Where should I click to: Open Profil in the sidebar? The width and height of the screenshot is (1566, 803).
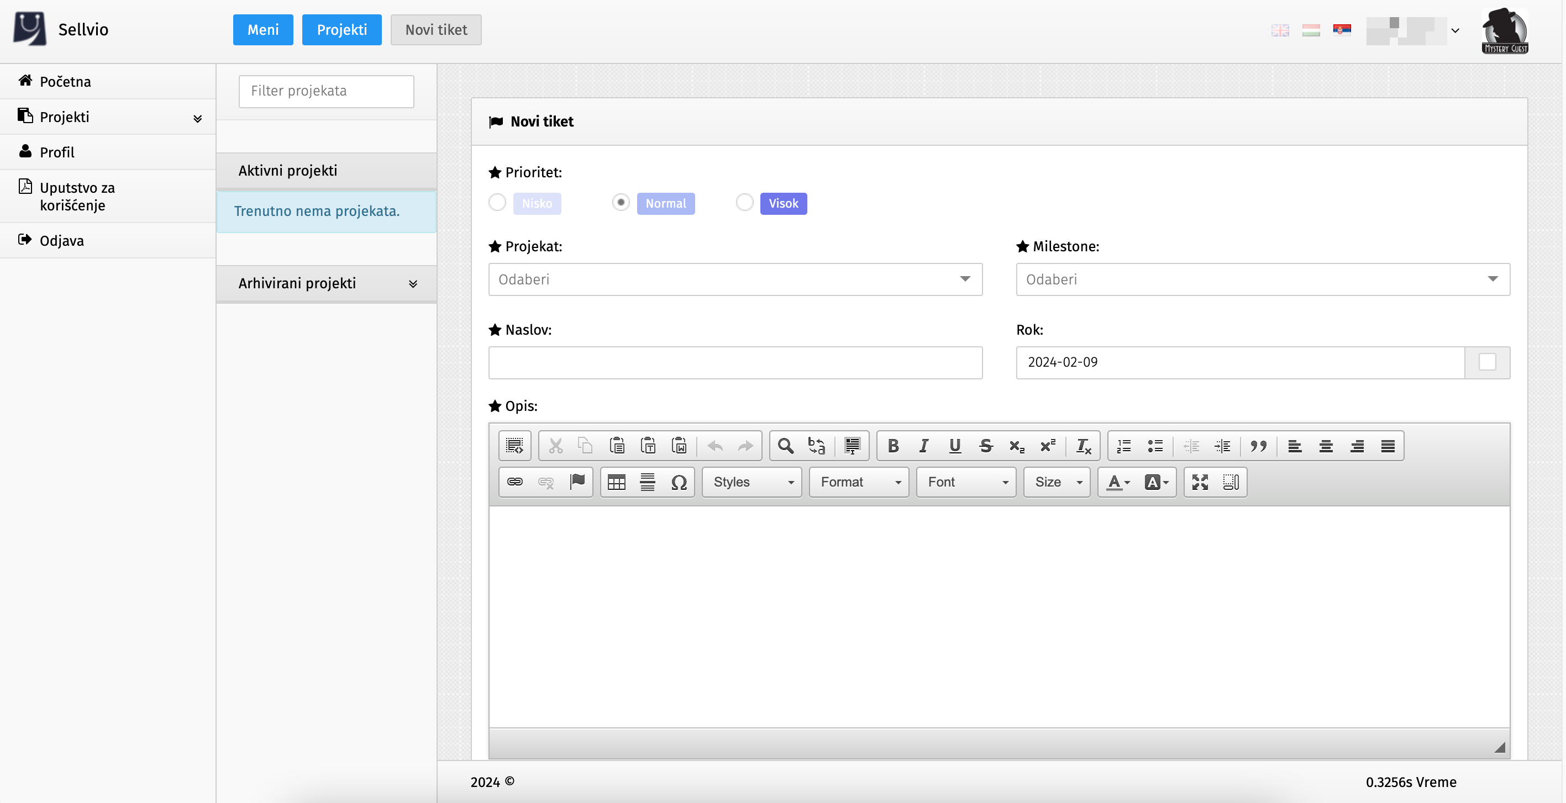click(108, 152)
